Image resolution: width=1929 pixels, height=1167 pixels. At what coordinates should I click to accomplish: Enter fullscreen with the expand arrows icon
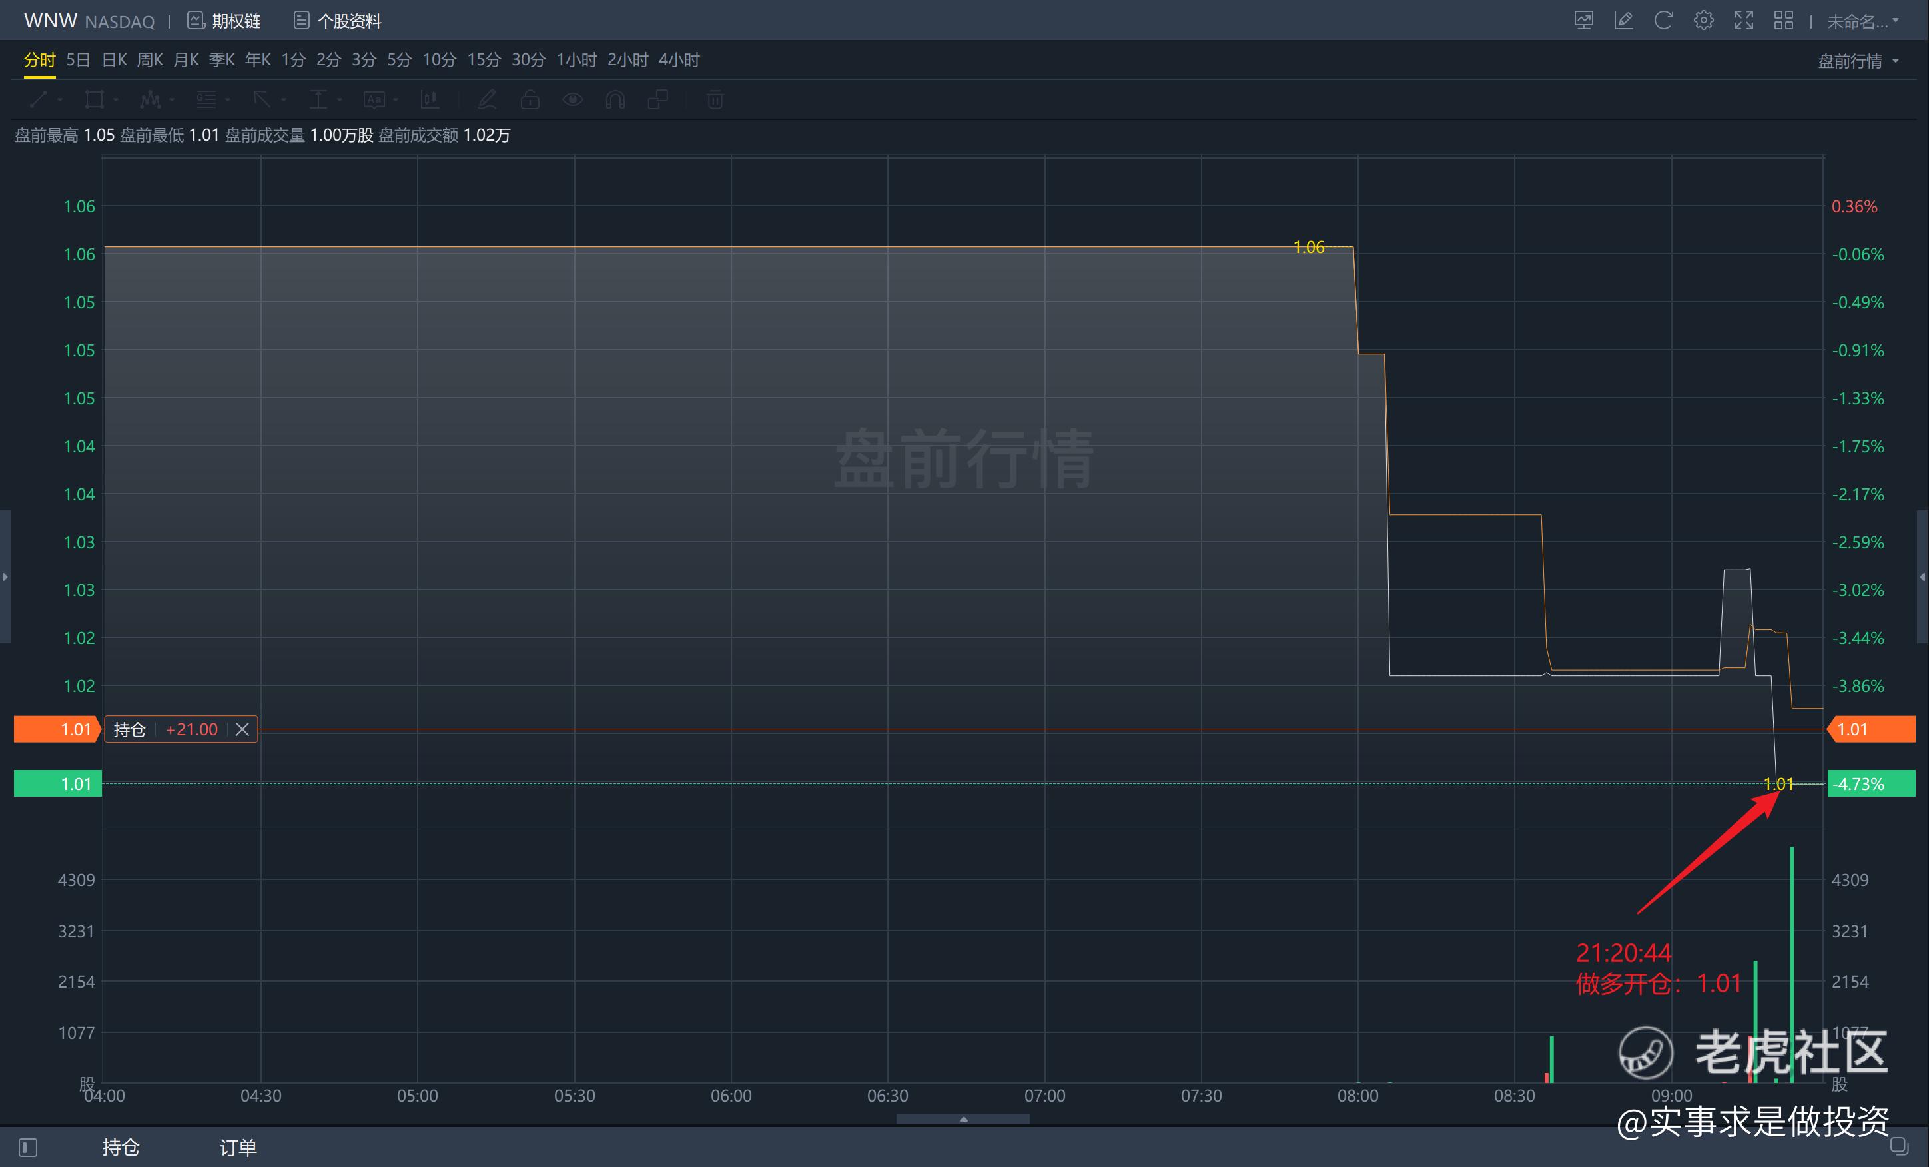click(1743, 21)
